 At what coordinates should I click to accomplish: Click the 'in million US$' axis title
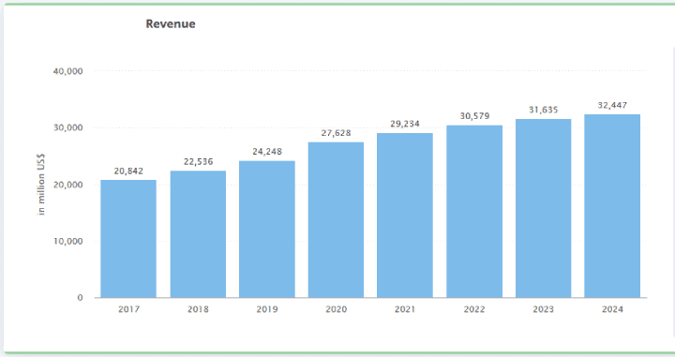coord(41,185)
